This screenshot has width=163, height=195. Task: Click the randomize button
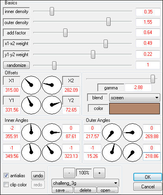16,65
